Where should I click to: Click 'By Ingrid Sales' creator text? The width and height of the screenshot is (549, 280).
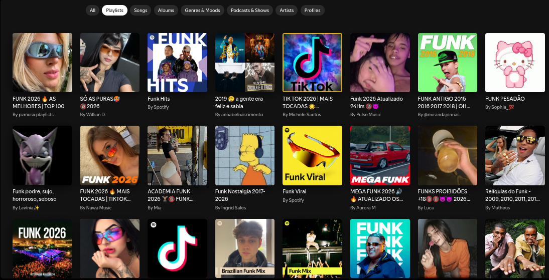pyautogui.click(x=231, y=208)
